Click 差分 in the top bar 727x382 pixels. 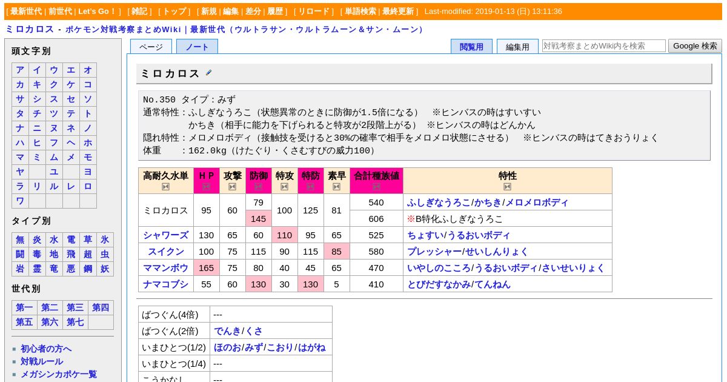(253, 12)
